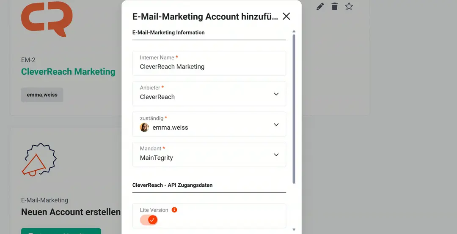
Task: Click the star favorite icon
Action: tap(349, 6)
